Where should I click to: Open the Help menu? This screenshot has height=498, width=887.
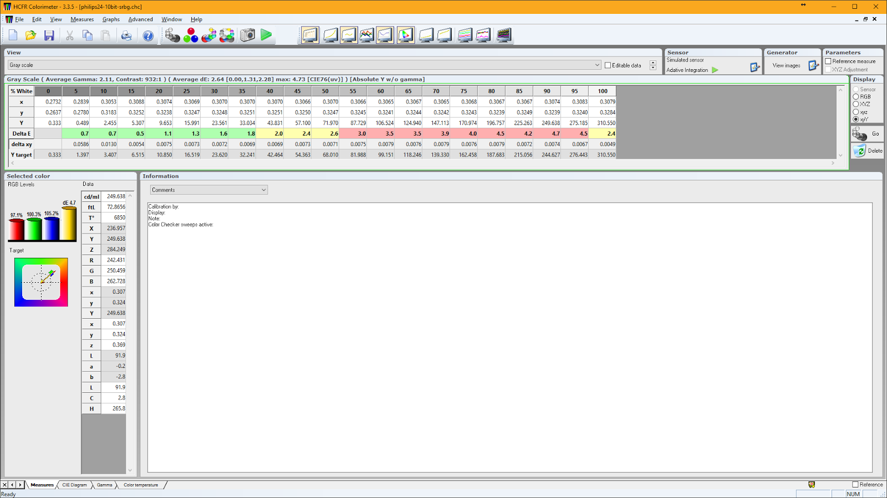196,19
